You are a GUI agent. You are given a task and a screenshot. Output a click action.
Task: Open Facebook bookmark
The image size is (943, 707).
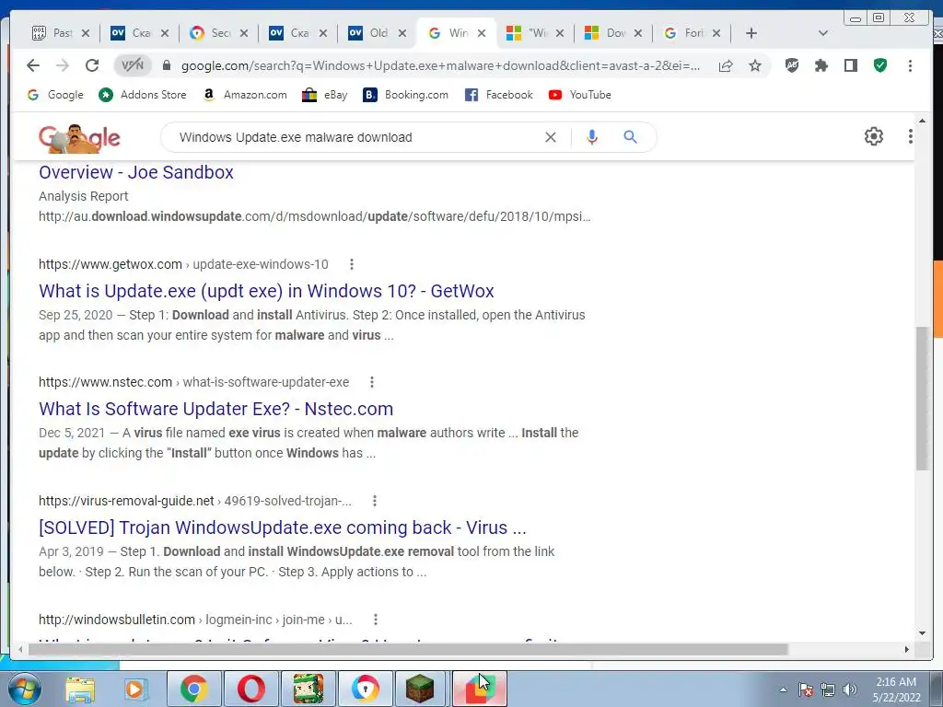point(498,95)
